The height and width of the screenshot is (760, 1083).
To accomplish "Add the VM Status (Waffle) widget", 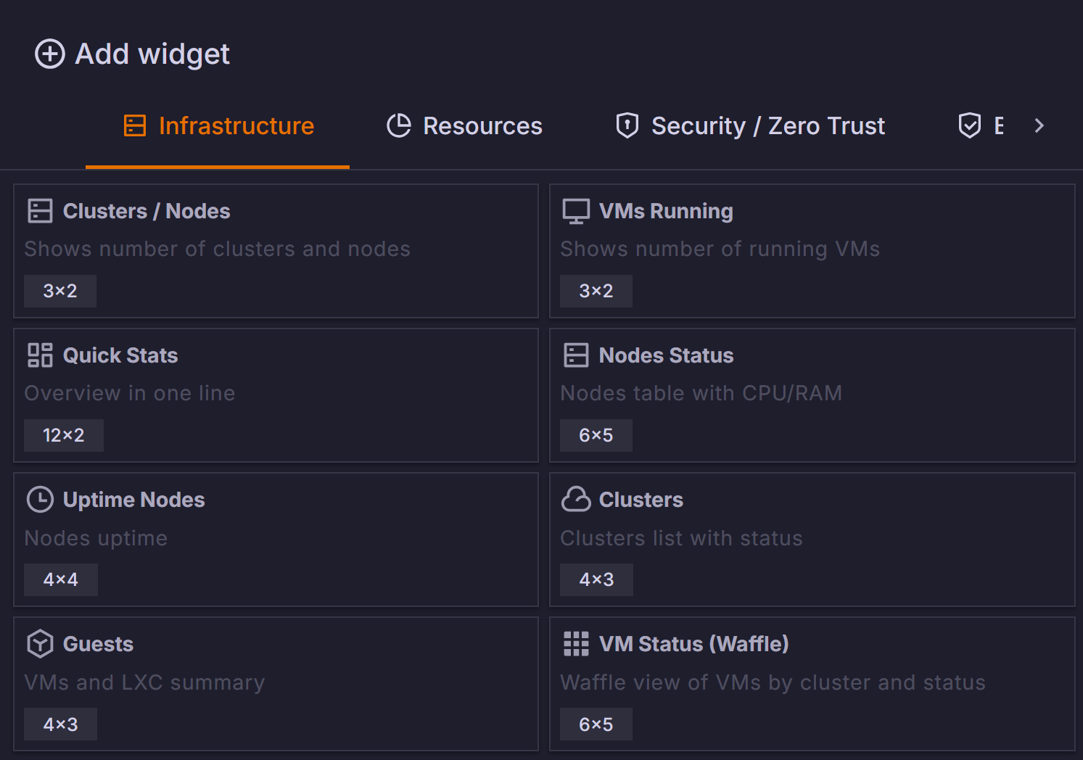I will (x=812, y=684).
